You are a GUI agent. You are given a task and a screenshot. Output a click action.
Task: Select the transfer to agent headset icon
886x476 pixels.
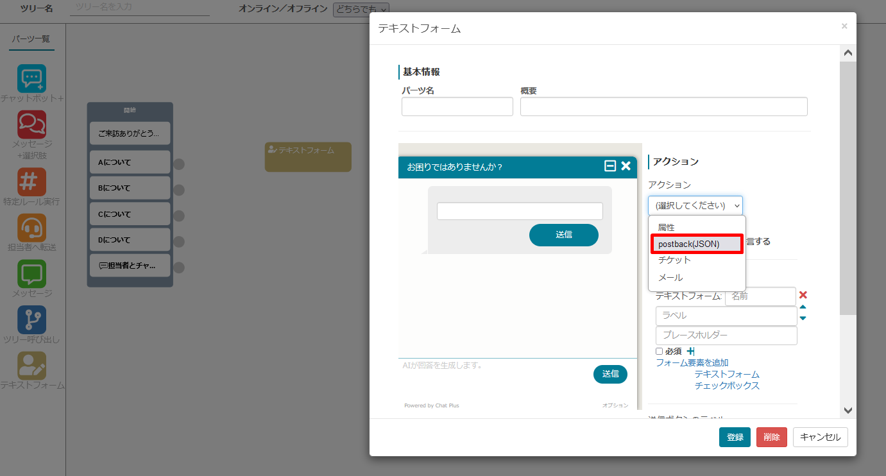tap(32, 227)
